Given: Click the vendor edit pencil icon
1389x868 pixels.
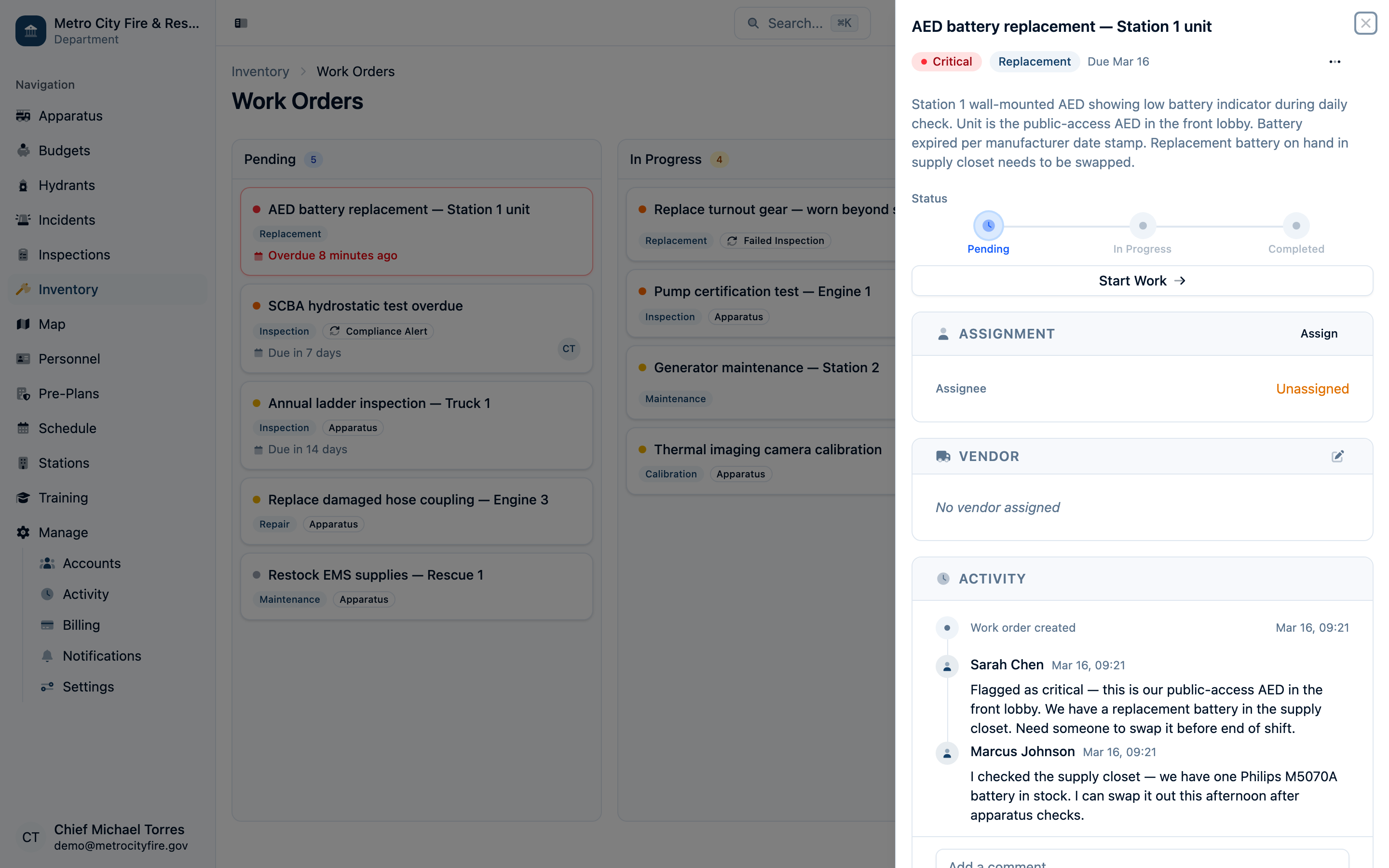Looking at the screenshot, I should (1337, 456).
